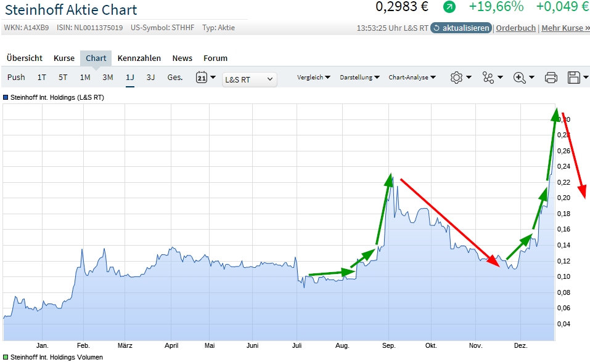Screen dimensions: 590x362
Task: Follow the Mehr Kurse link
Action: tap(565, 28)
